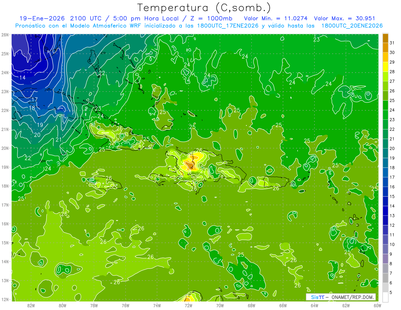Click the 24N latitude axis label

[5, 73]
